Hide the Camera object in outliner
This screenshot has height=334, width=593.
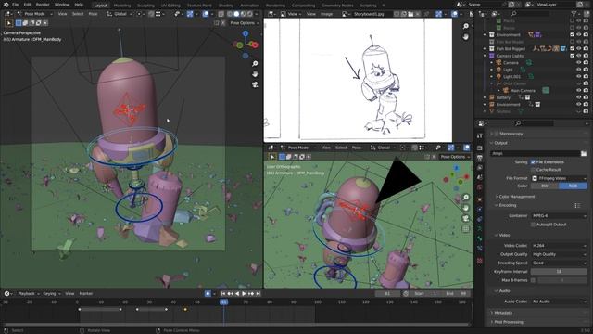(x=578, y=62)
